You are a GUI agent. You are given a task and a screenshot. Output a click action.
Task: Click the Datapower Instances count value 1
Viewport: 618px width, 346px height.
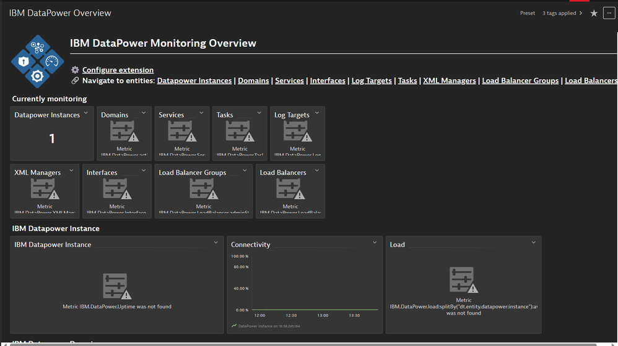pos(52,139)
